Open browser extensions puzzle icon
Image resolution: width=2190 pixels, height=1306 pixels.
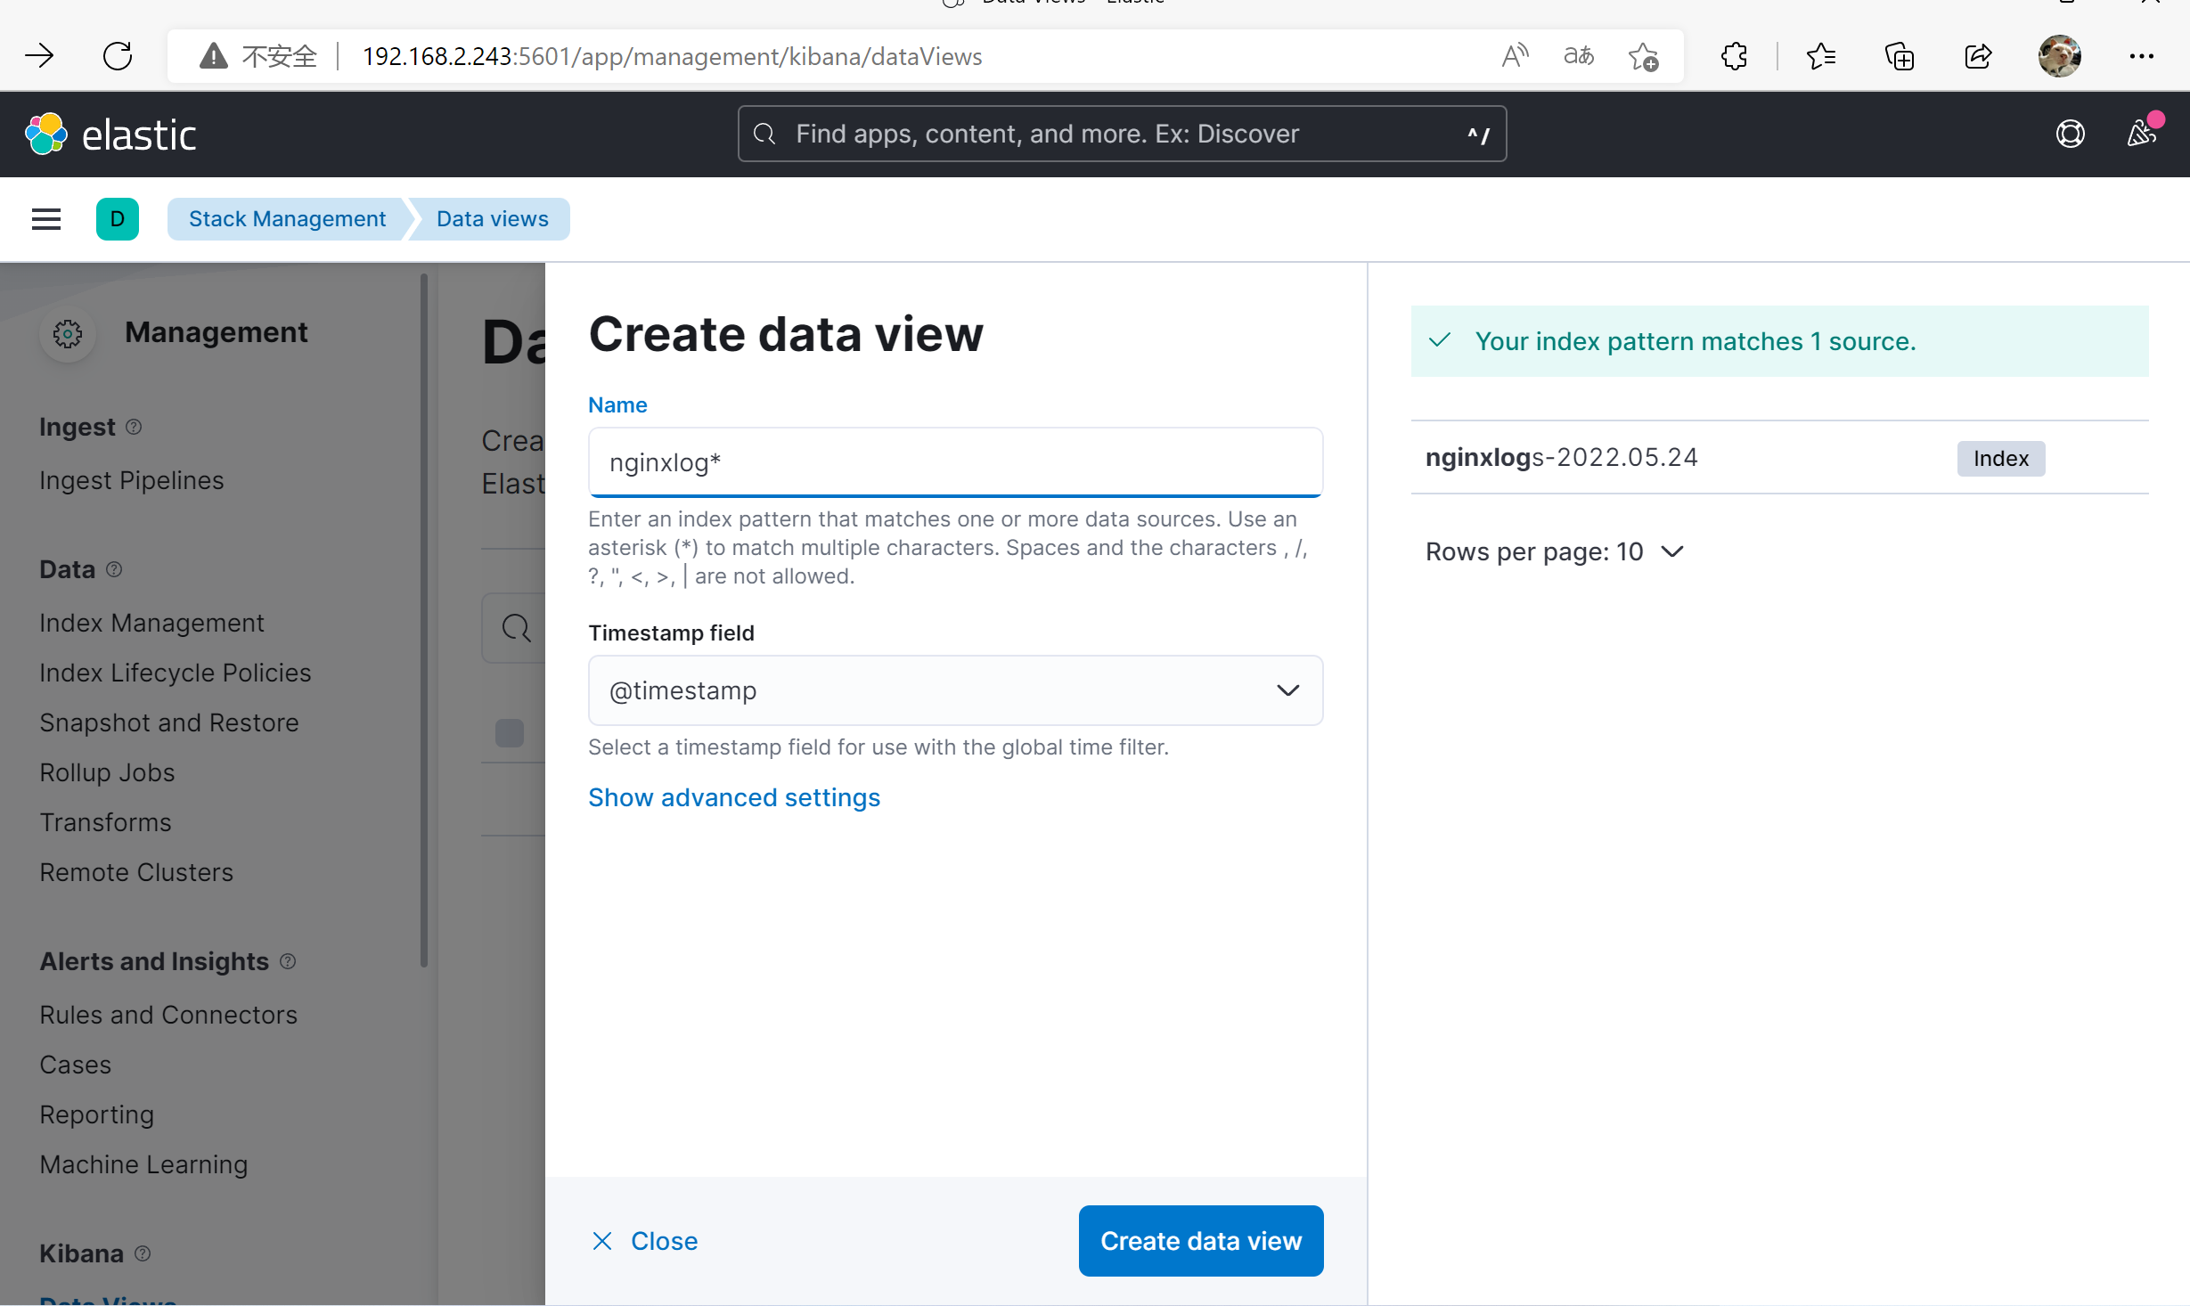click(x=1734, y=56)
